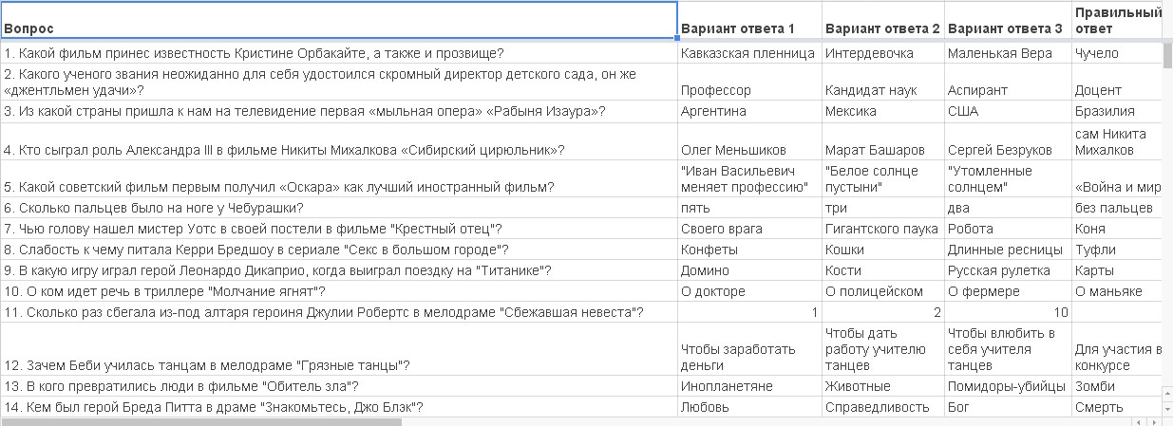Select the 'Вариант ответа 2' header cell
The height and width of the screenshot is (426, 1173).
883,20
